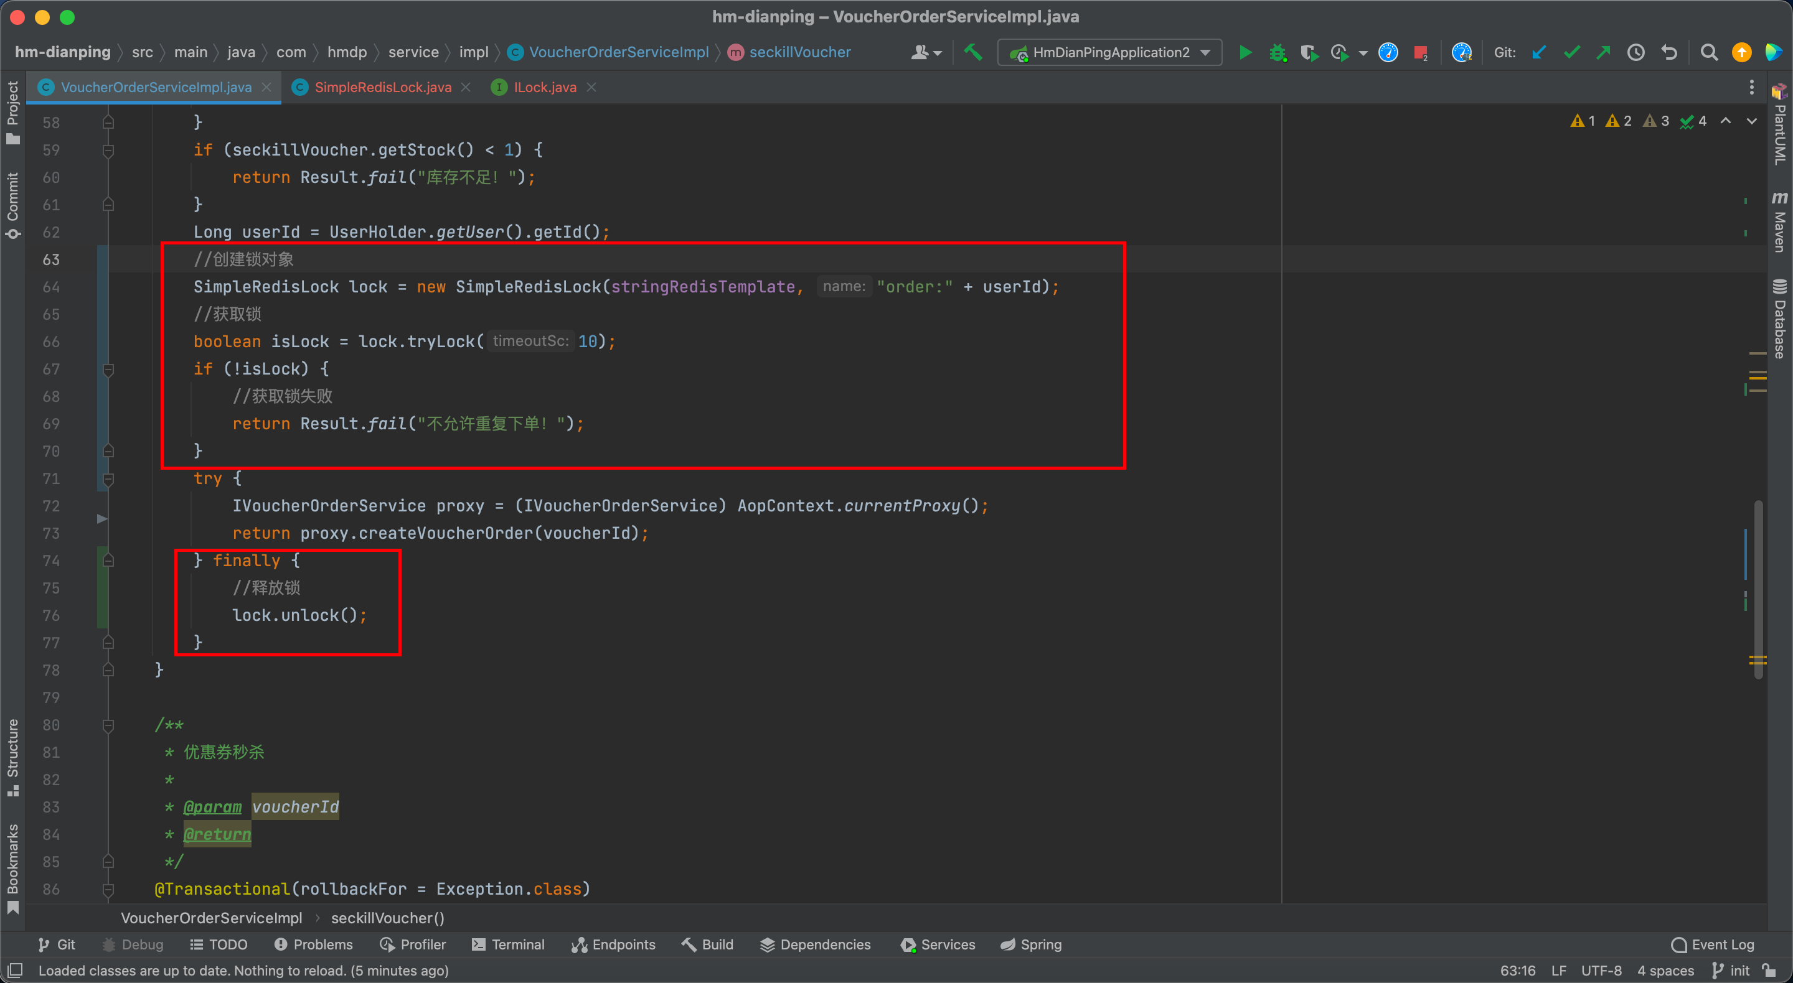Click Git push arrow icon
The width and height of the screenshot is (1793, 983).
pyautogui.click(x=1603, y=52)
